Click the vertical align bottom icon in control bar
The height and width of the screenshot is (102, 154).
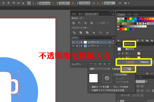23,3
